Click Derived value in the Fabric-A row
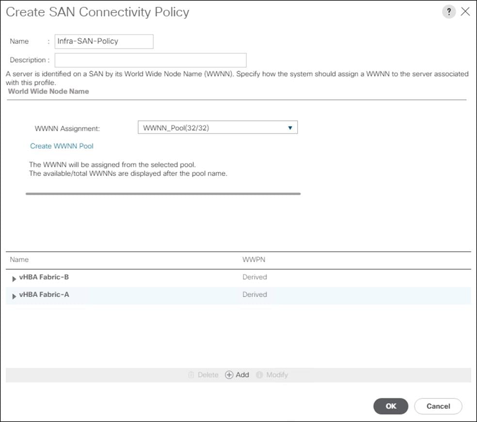 (x=254, y=294)
